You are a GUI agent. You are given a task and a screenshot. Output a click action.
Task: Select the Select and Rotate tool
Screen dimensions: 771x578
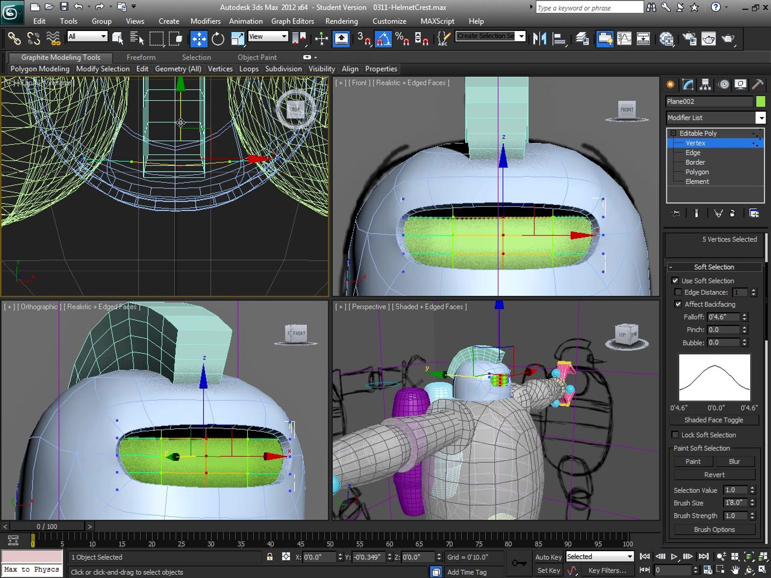click(218, 39)
